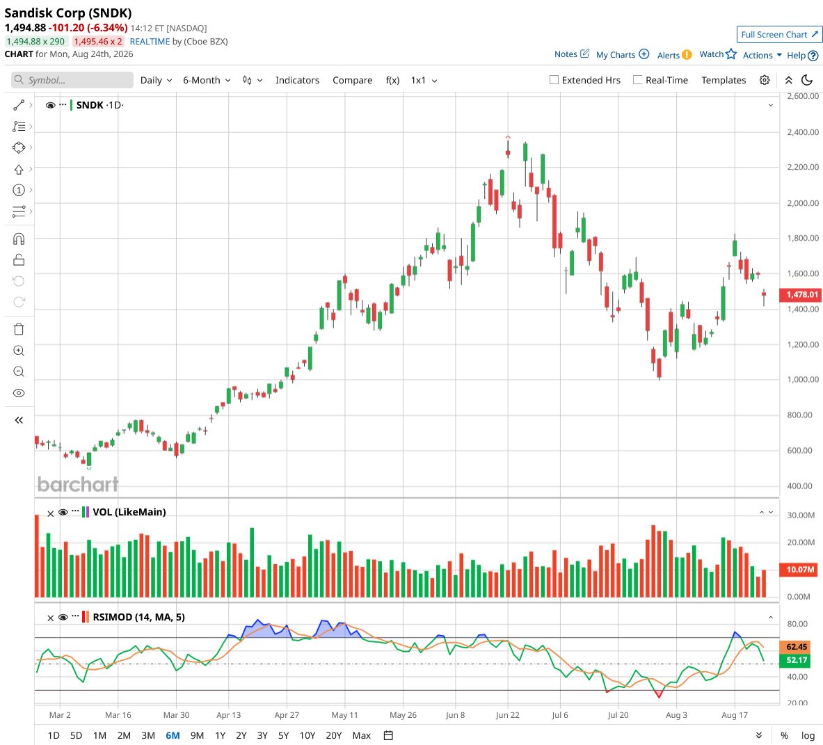This screenshot has height=745, width=823.
Task: Open the Indicators menu
Action: (x=297, y=80)
